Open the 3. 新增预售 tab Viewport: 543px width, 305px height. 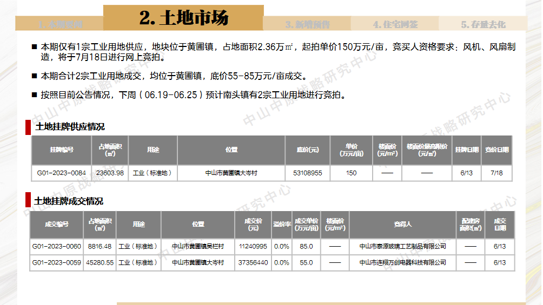(307, 24)
